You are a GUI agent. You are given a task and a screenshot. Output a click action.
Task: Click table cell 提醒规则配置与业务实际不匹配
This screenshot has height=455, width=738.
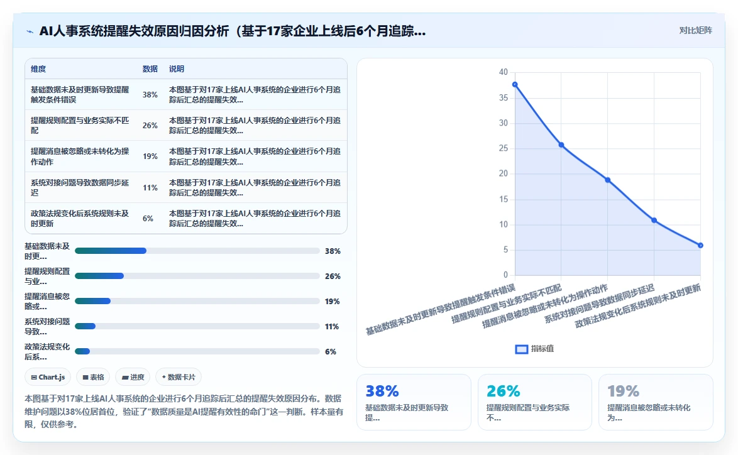(80, 125)
